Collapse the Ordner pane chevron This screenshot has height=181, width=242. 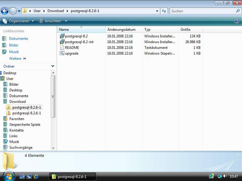(x=53, y=66)
